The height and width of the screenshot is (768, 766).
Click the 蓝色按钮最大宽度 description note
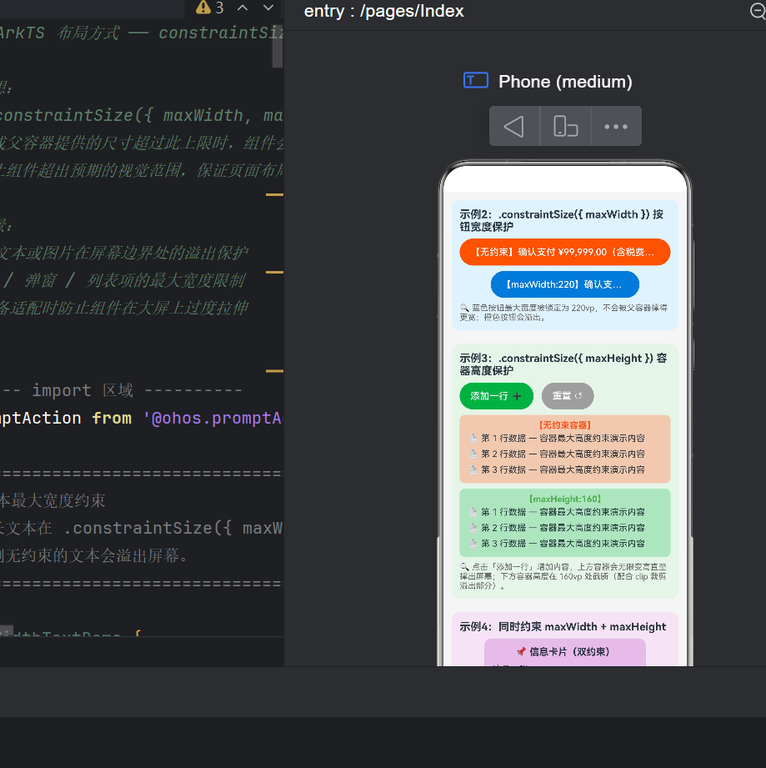563,313
